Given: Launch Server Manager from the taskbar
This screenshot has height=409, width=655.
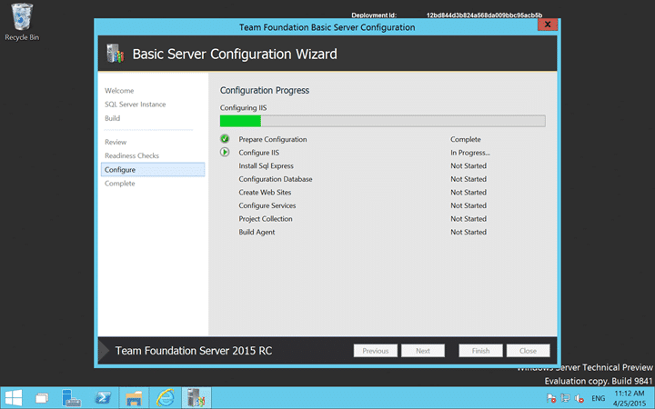Looking at the screenshot, I should (x=71, y=398).
